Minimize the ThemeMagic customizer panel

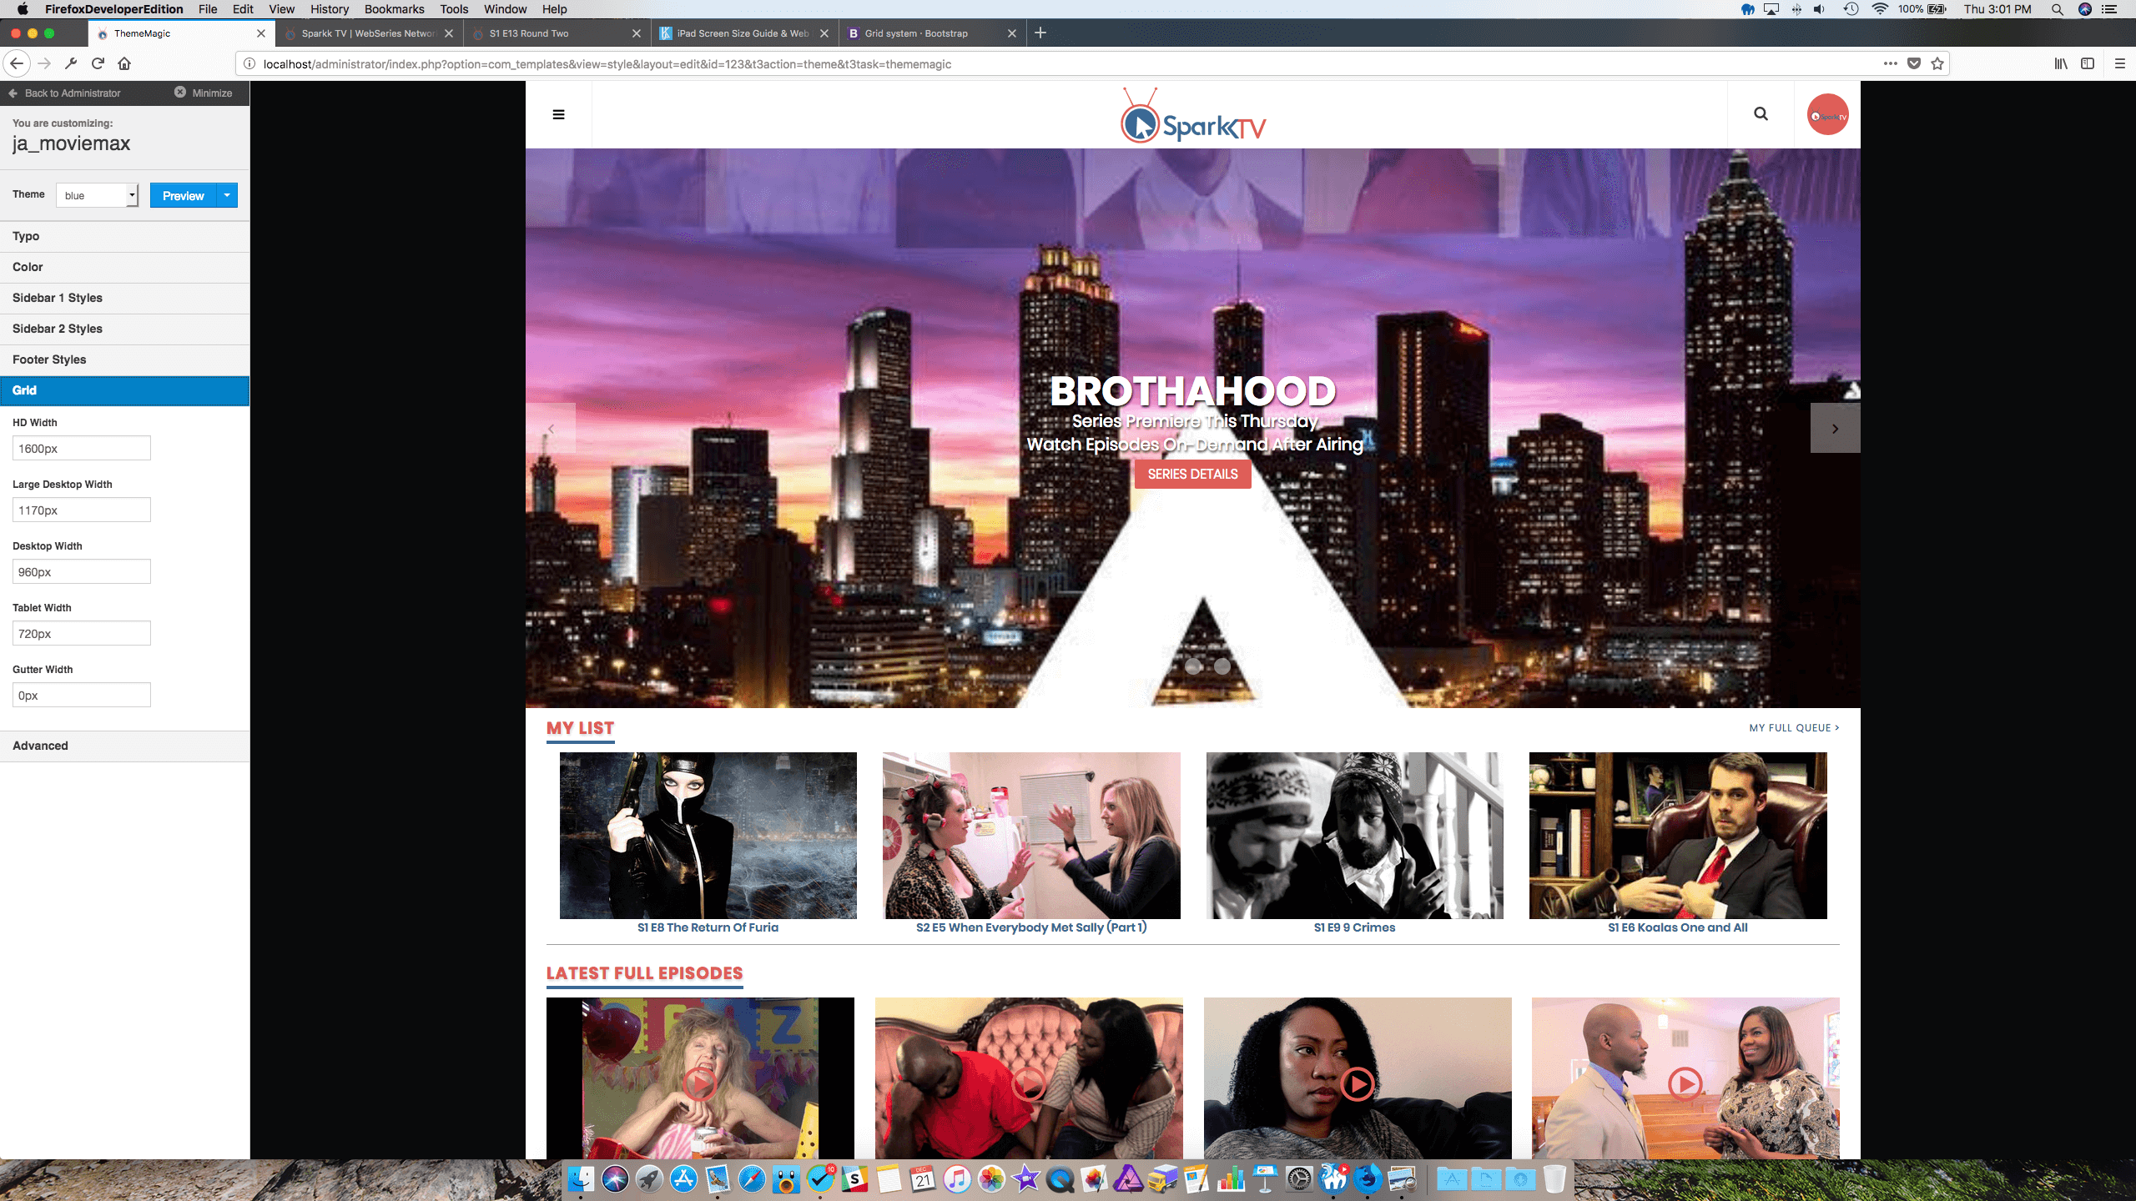tap(204, 93)
